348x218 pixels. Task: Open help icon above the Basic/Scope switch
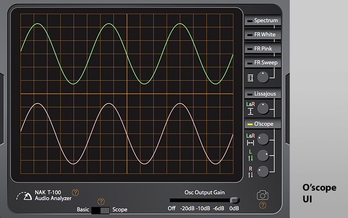(x=101, y=201)
